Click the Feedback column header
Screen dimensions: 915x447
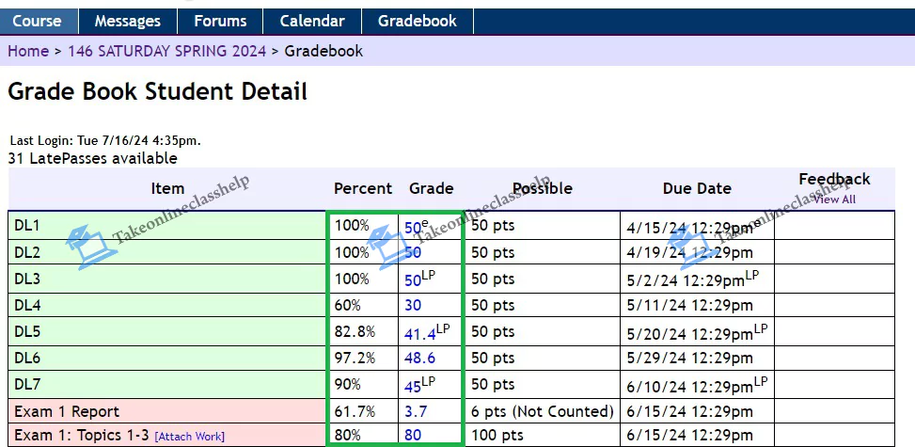[834, 179]
